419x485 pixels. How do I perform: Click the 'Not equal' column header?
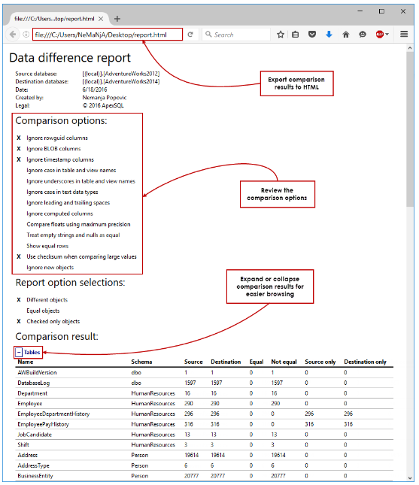[284, 362]
